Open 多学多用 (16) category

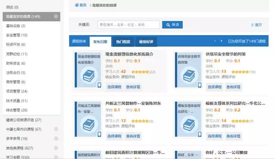17,138
